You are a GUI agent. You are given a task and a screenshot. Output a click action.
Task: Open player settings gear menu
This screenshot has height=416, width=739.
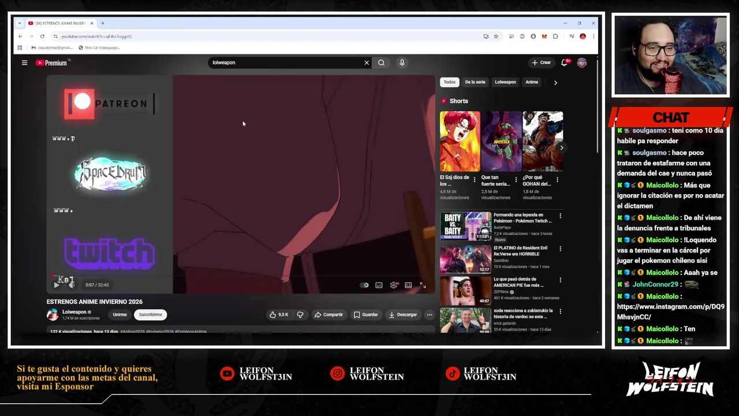click(x=394, y=285)
